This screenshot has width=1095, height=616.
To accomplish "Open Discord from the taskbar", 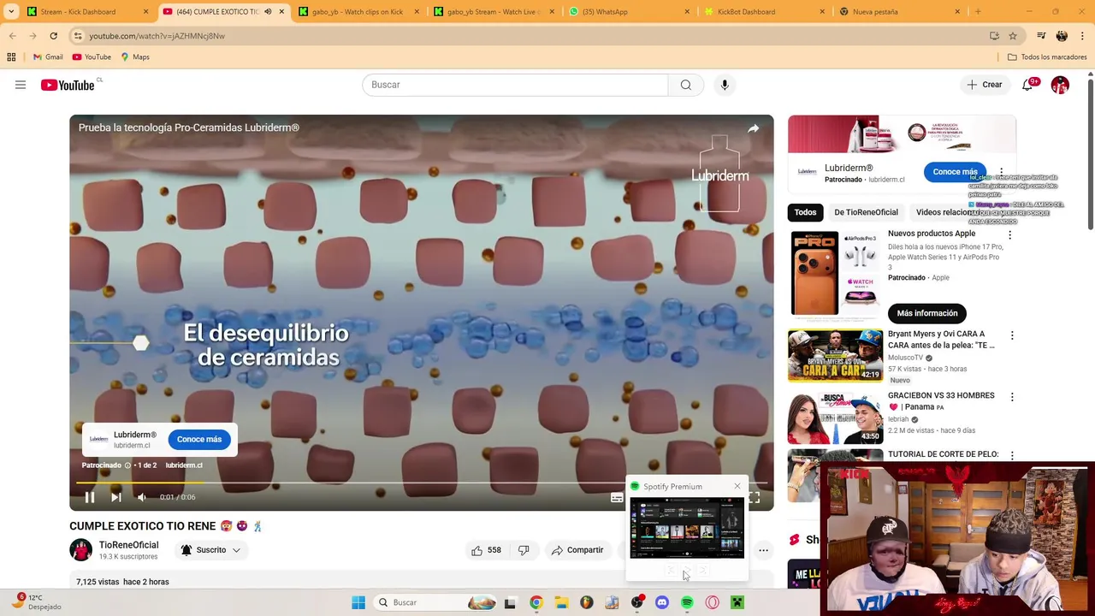I will [x=661, y=602].
